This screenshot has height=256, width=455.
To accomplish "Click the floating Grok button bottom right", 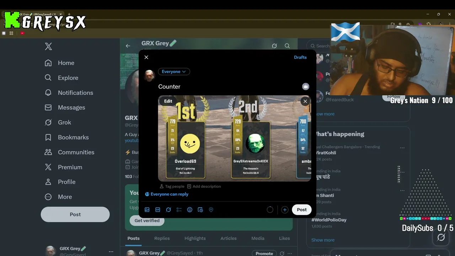I will pyautogui.click(x=441, y=237).
